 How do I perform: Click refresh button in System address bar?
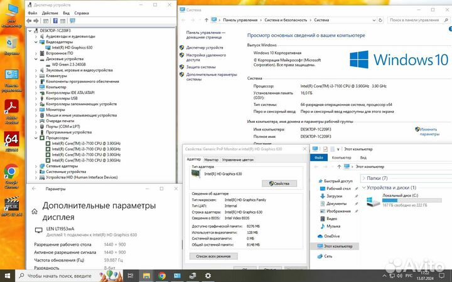[380, 20]
